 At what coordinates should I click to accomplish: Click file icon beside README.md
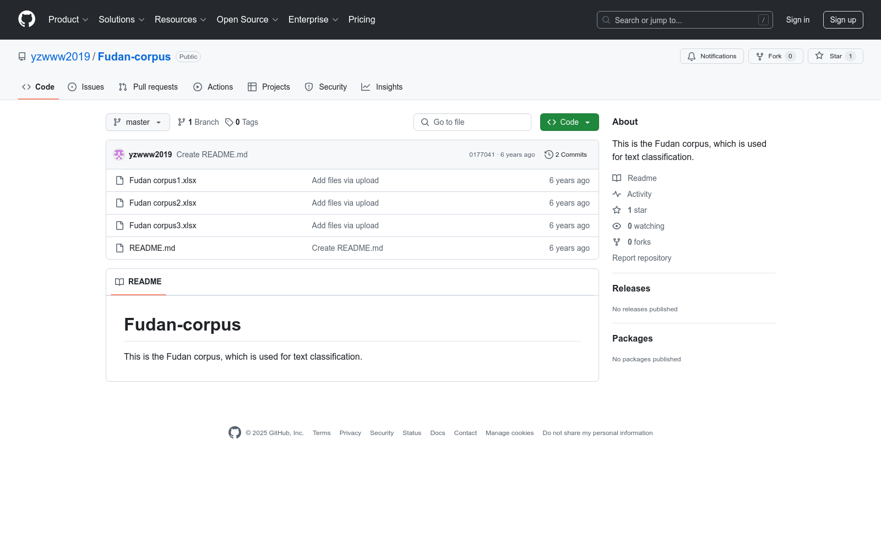[x=119, y=248]
